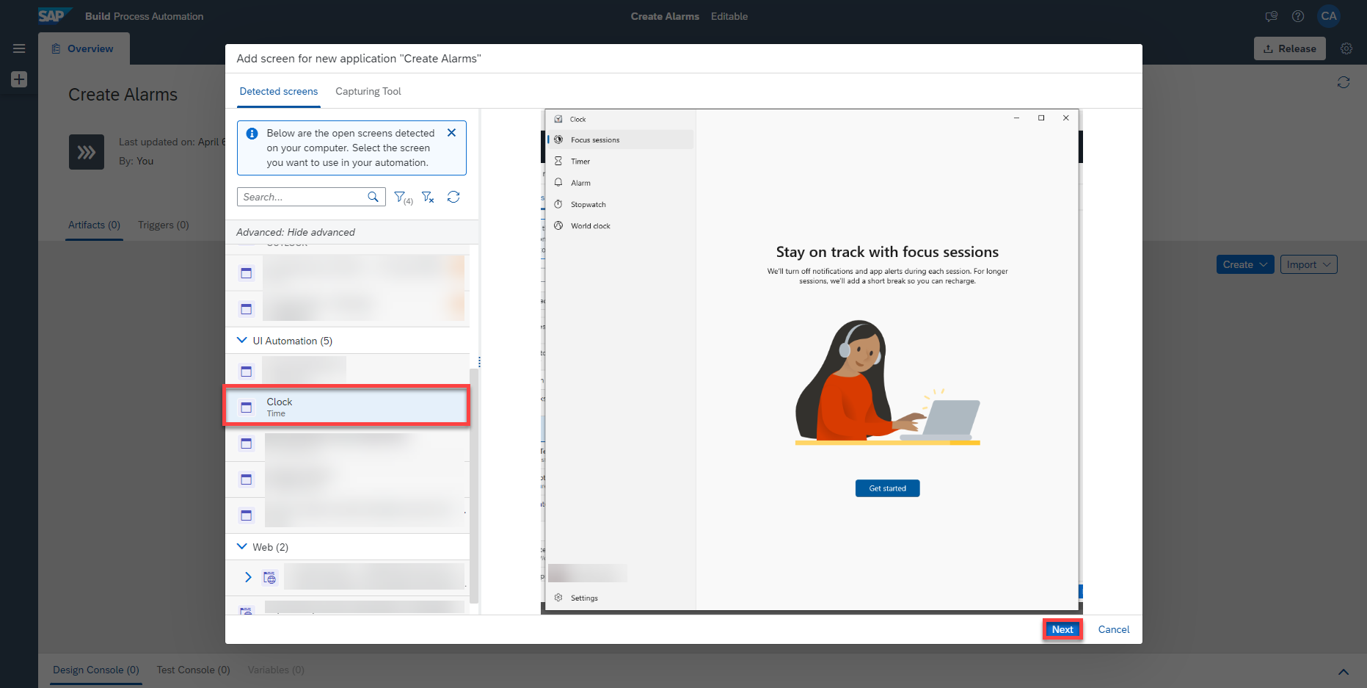Open the Artifacts (0) tab
This screenshot has width=1367, height=688.
[94, 225]
